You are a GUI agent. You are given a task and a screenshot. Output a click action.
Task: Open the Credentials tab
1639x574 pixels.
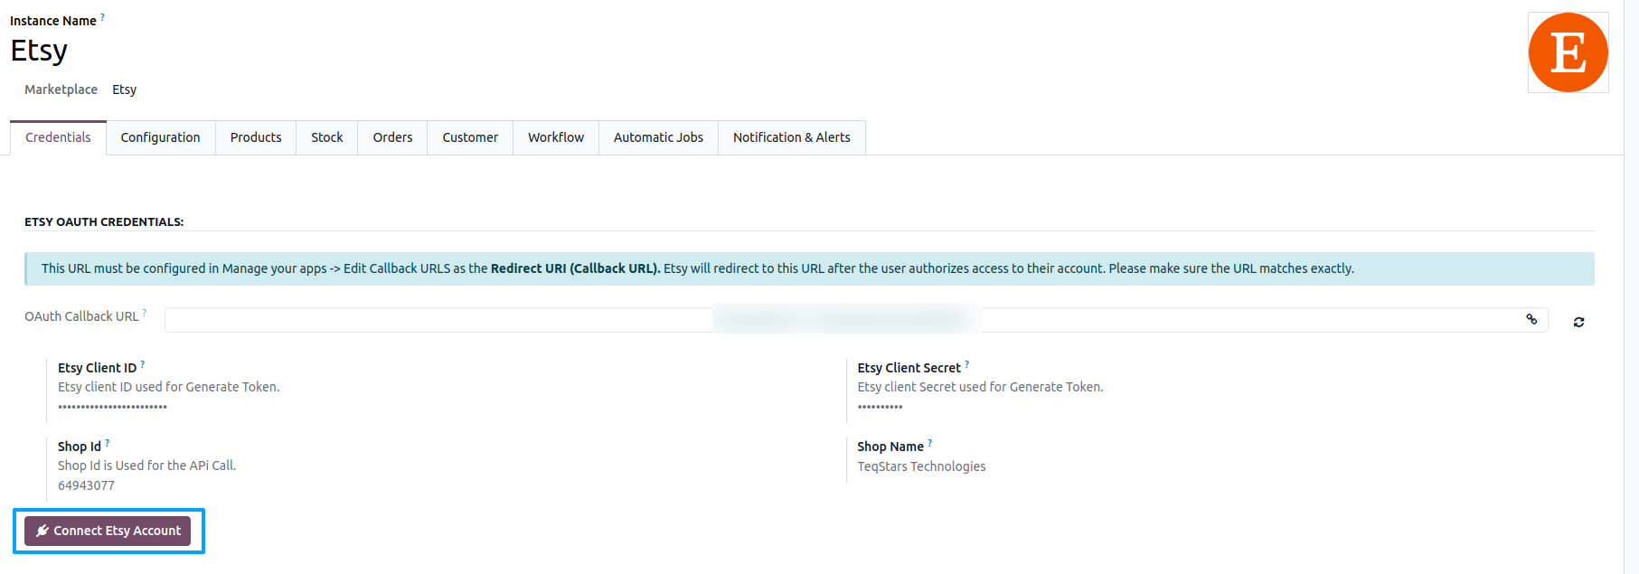click(x=58, y=137)
